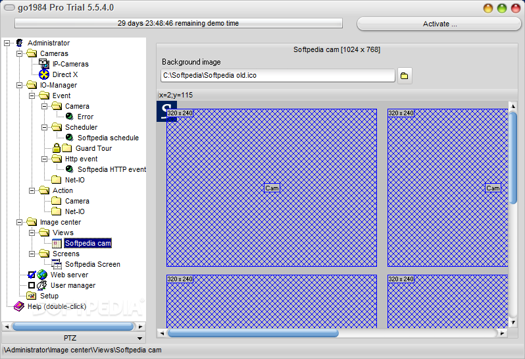Click the Direct X radiation-style icon

click(x=44, y=74)
